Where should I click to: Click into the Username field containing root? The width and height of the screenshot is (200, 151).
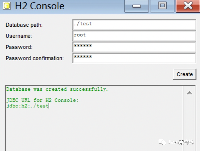(x=134, y=36)
